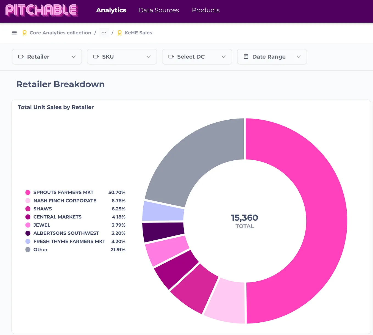Click the Shaws legend color dot
373x335 pixels.
pos(28,209)
